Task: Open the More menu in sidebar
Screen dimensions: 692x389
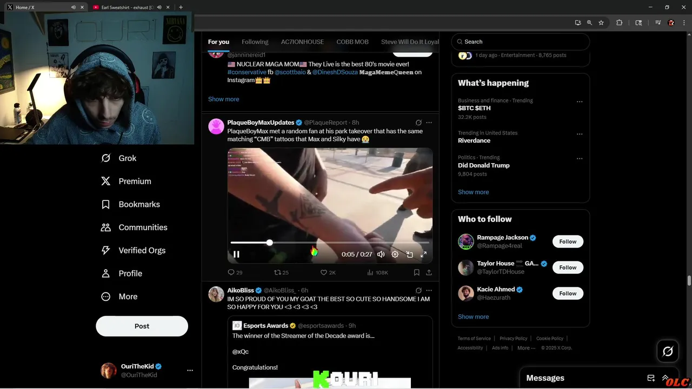Action: [119, 297]
